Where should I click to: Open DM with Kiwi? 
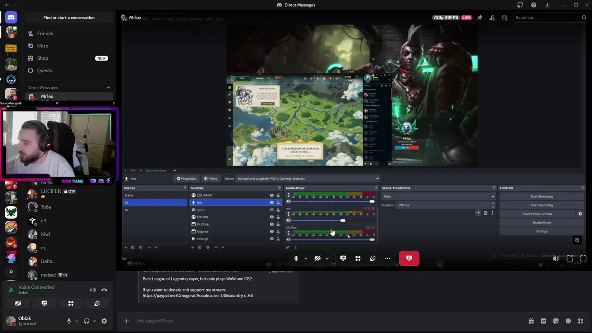[69, 234]
